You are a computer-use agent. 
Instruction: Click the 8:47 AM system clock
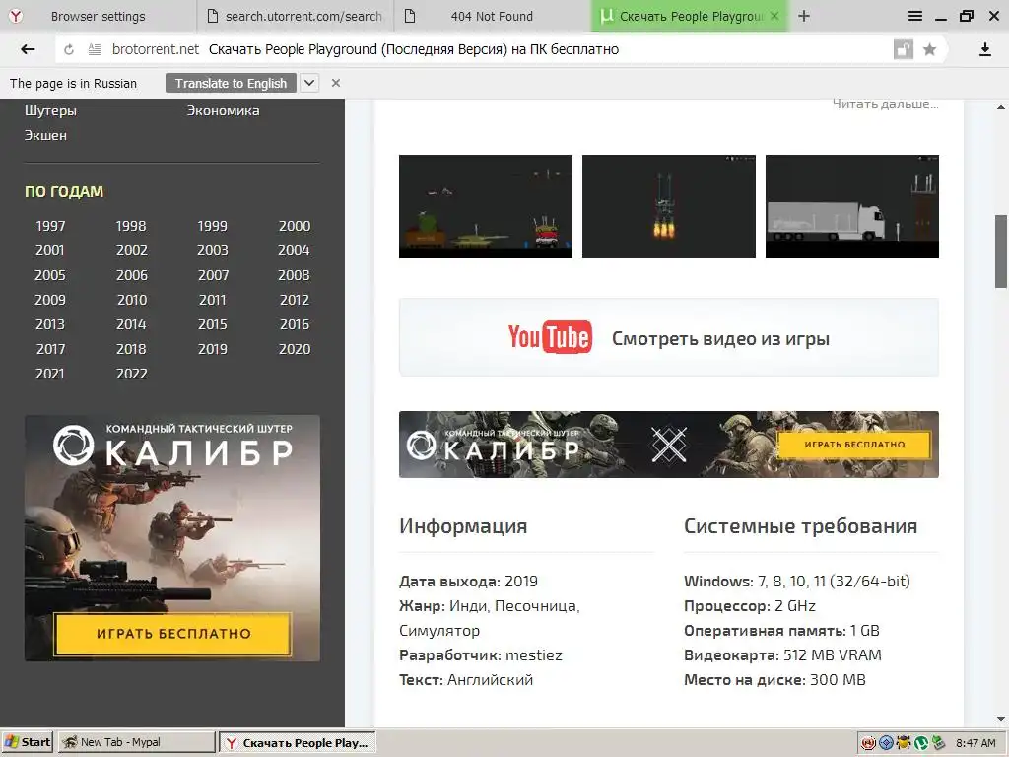[x=975, y=743]
